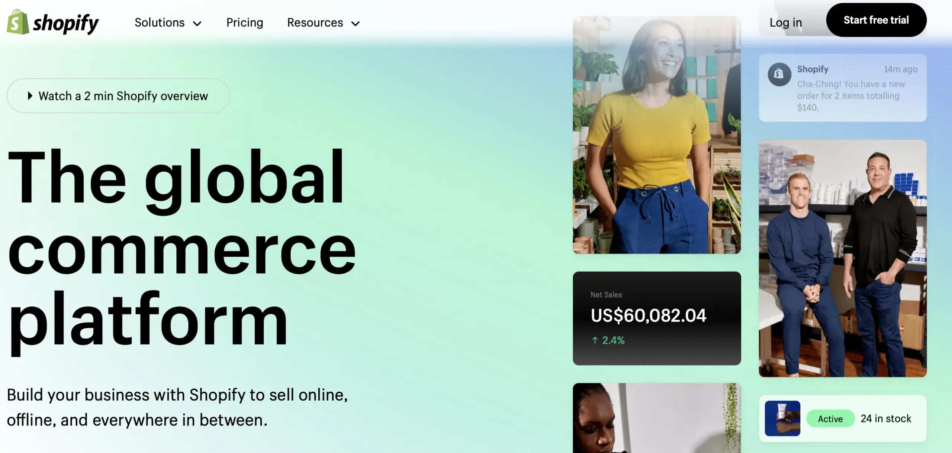This screenshot has height=453, width=952.
Task: Open the Pricing page
Action: coord(245,23)
